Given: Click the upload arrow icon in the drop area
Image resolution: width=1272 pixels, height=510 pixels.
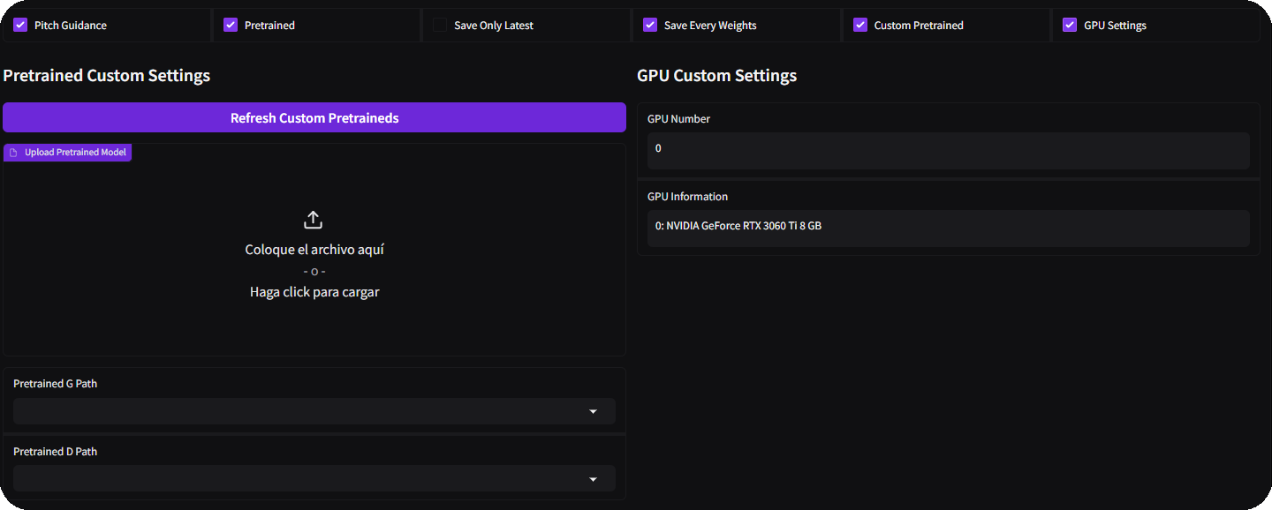Looking at the screenshot, I should [x=314, y=220].
